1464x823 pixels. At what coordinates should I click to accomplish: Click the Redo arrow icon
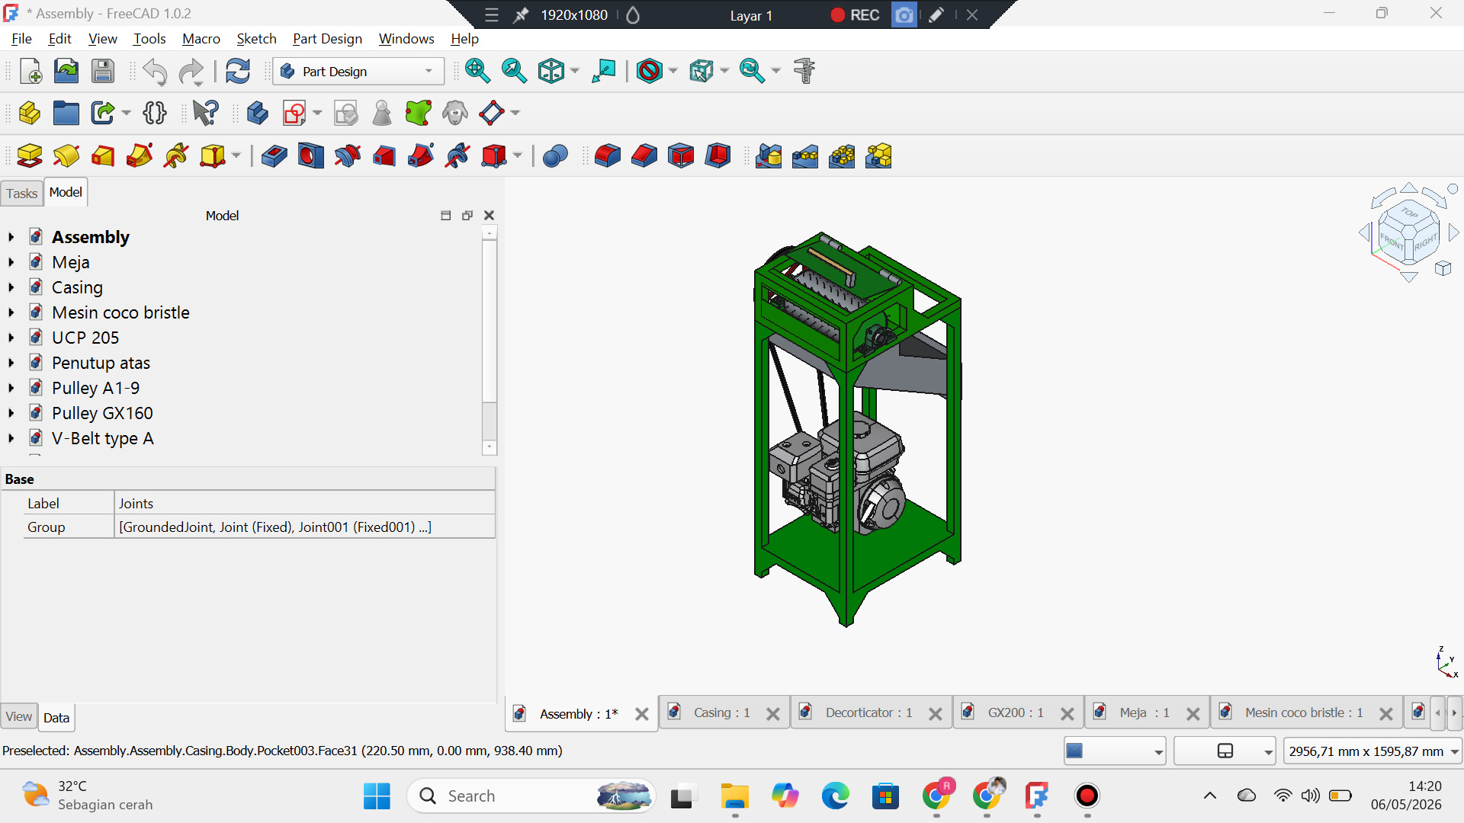tap(191, 72)
